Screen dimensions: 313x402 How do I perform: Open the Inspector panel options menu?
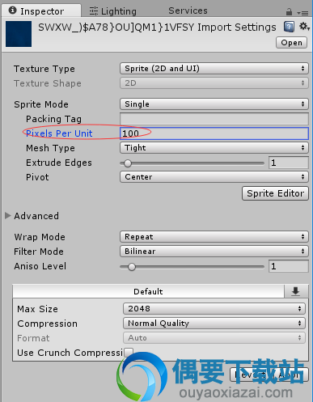(303, 12)
